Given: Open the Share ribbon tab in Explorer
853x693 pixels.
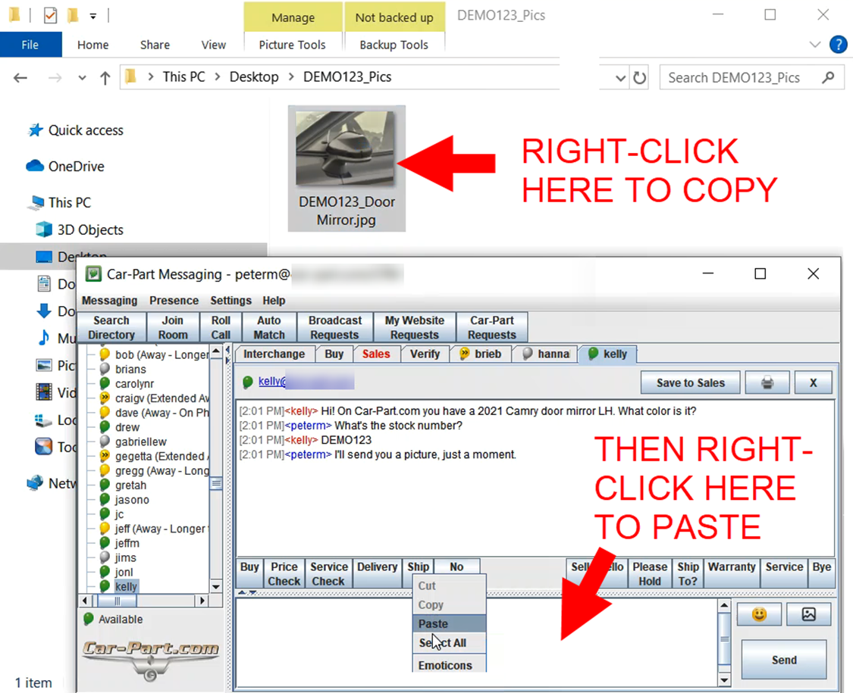Looking at the screenshot, I should (155, 45).
